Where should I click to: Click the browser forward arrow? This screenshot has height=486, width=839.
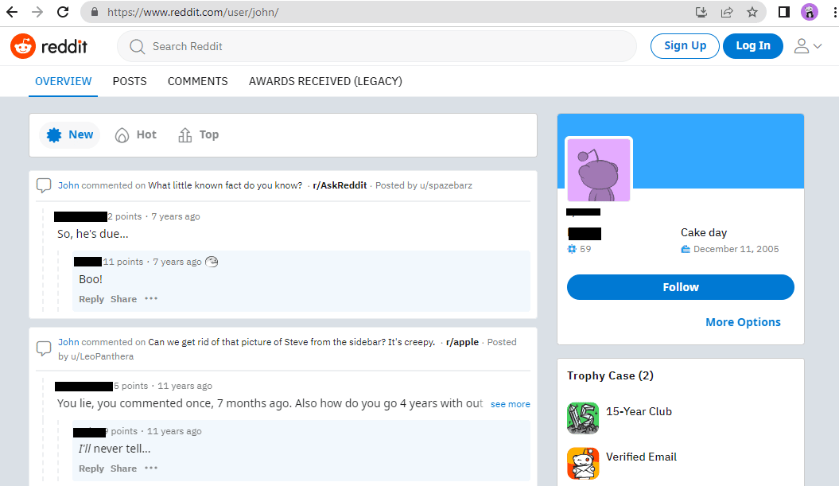point(37,12)
